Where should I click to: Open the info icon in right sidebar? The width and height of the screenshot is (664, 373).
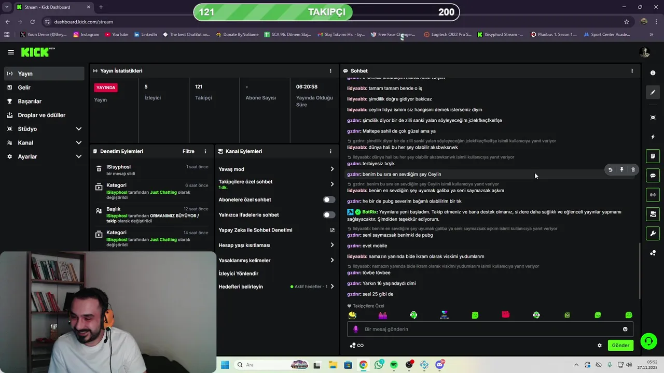[653, 73]
